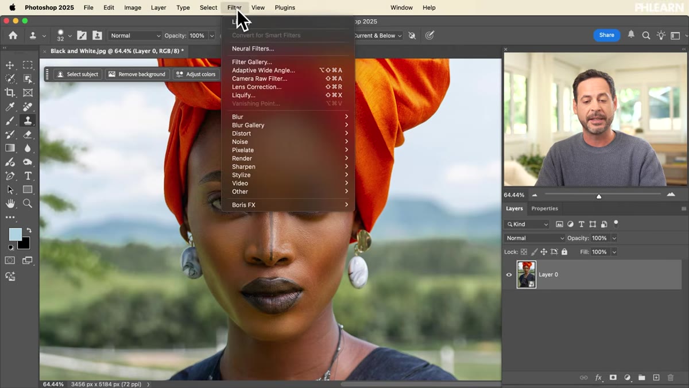Open the blend Mode dropdown in options bar
The image size is (689, 388).
tap(135, 36)
